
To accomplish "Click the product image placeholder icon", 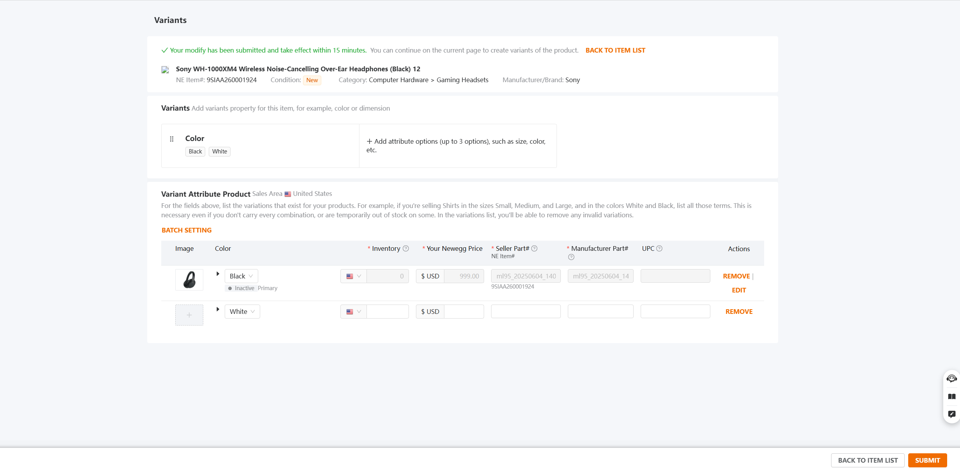I will [165, 70].
